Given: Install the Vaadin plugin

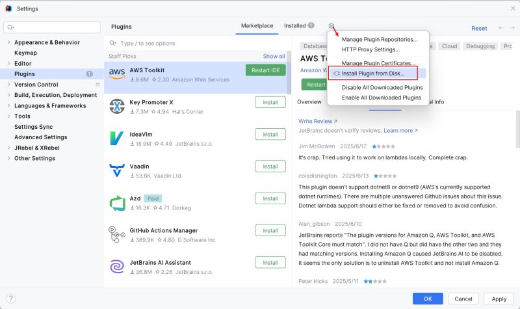Looking at the screenshot, I should click(270, 167).
